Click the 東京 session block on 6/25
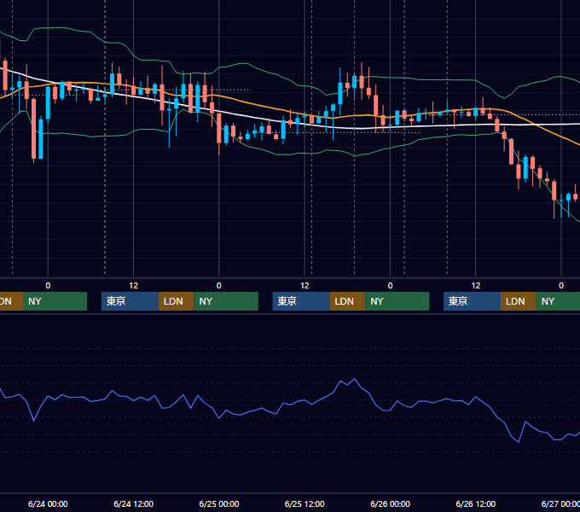The height and width of the screenshot is (512, 580). (301, 301)
